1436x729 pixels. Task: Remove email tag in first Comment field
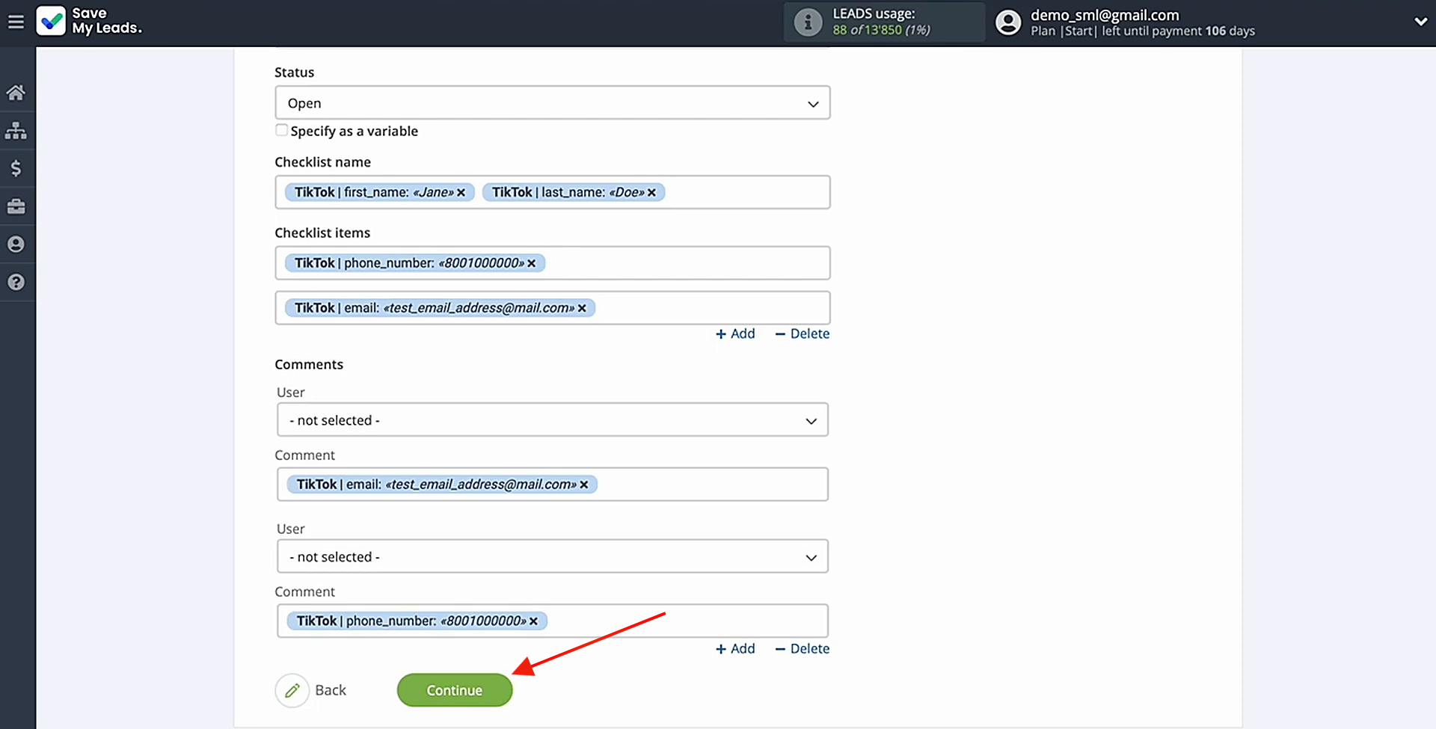tap(584, 485)
